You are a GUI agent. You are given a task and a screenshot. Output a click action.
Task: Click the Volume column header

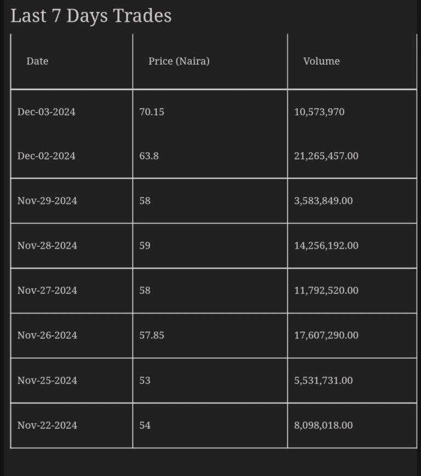[321, 61]
